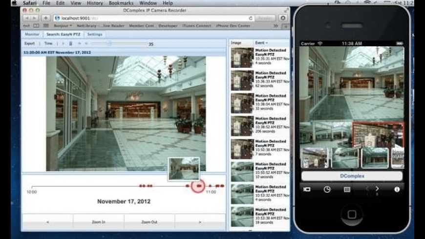Tap the grid view icon on iPhone

pos(347,189)
